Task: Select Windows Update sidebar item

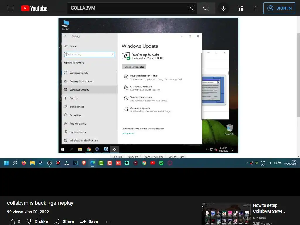Action: (x=89, y=73)
